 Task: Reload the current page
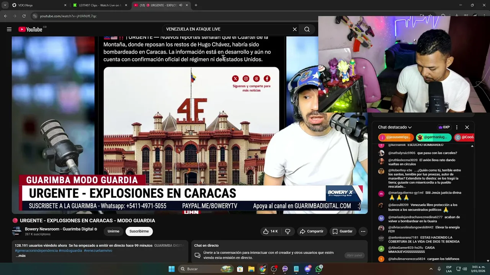coord(24,16)
